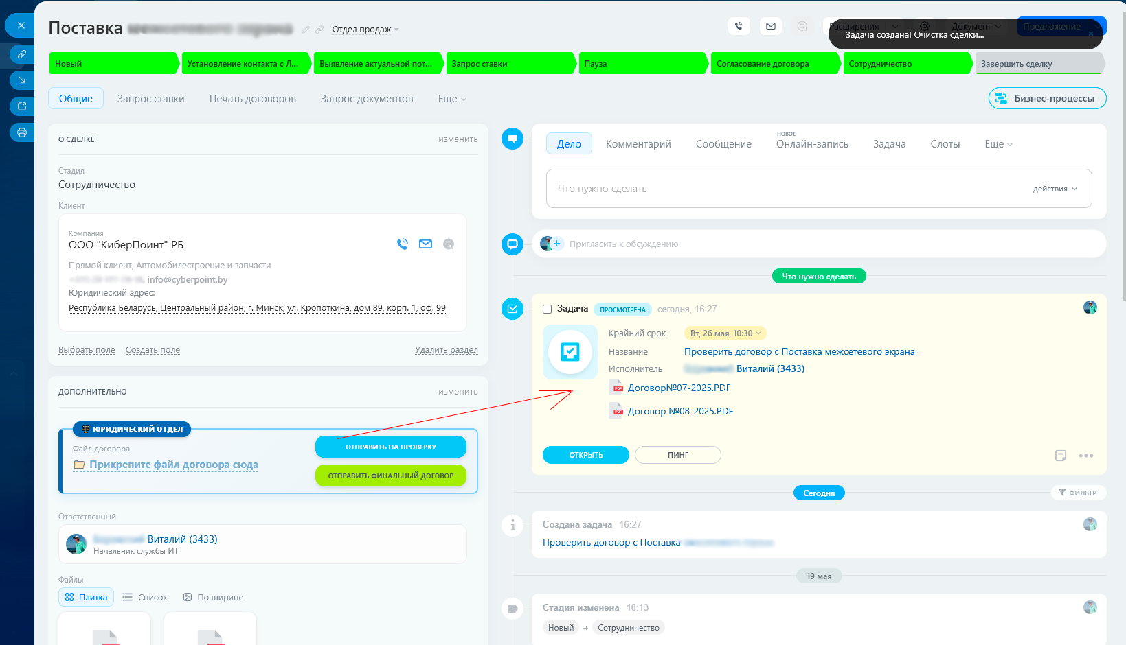Expand the deadline Вт, 26 мая dropdown
Image resolution: width=1126 pixels, height=645 pixels.
click(x=725, y=333)
